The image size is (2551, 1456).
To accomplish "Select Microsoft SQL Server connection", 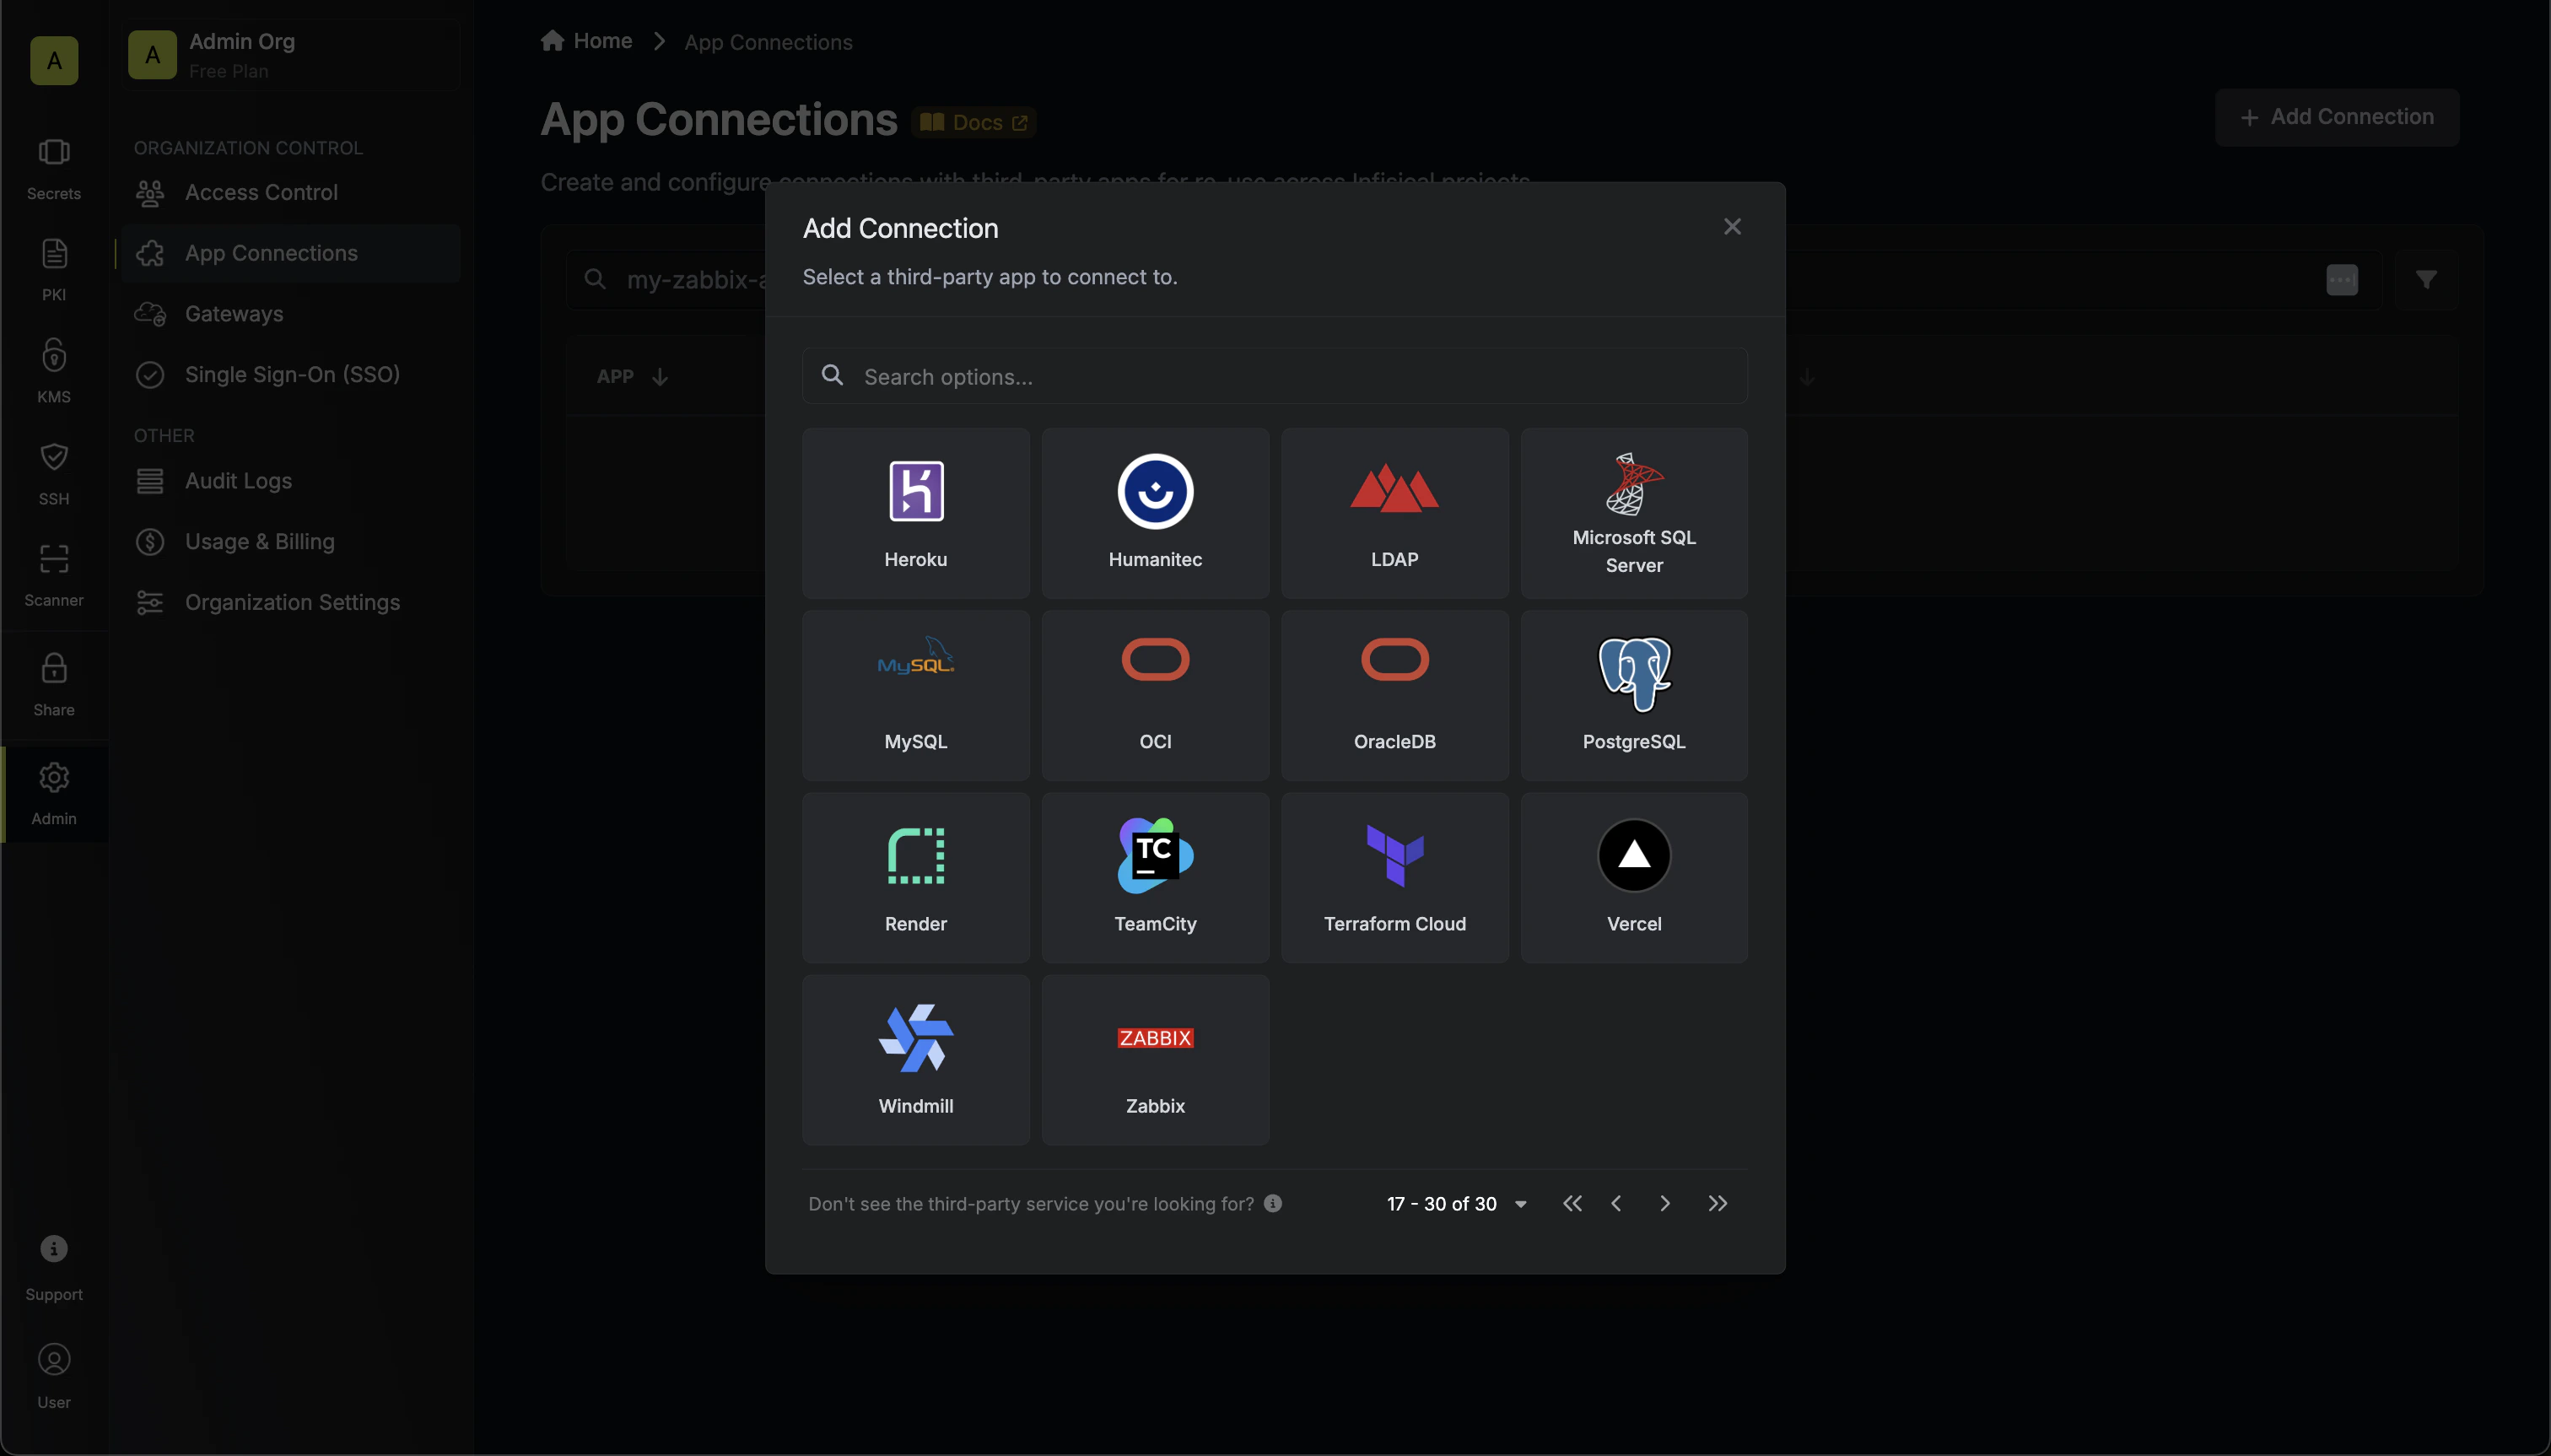I will [1634, 513].
